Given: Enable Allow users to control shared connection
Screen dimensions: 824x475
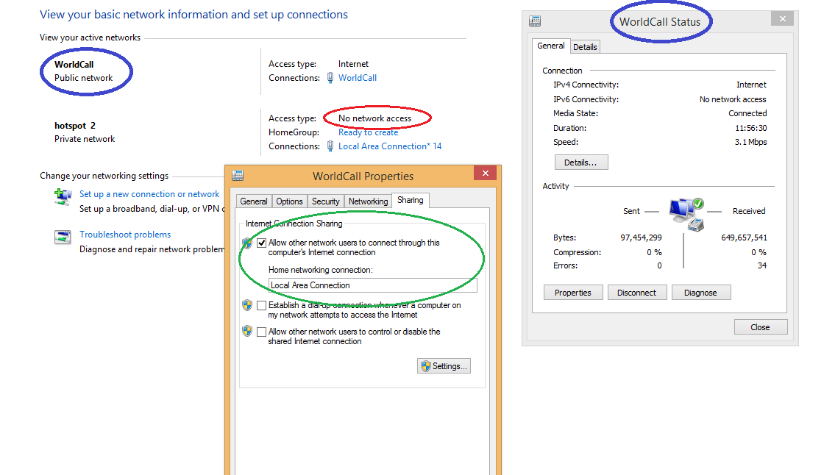Looking at the screenshot, I should [261, 332].
